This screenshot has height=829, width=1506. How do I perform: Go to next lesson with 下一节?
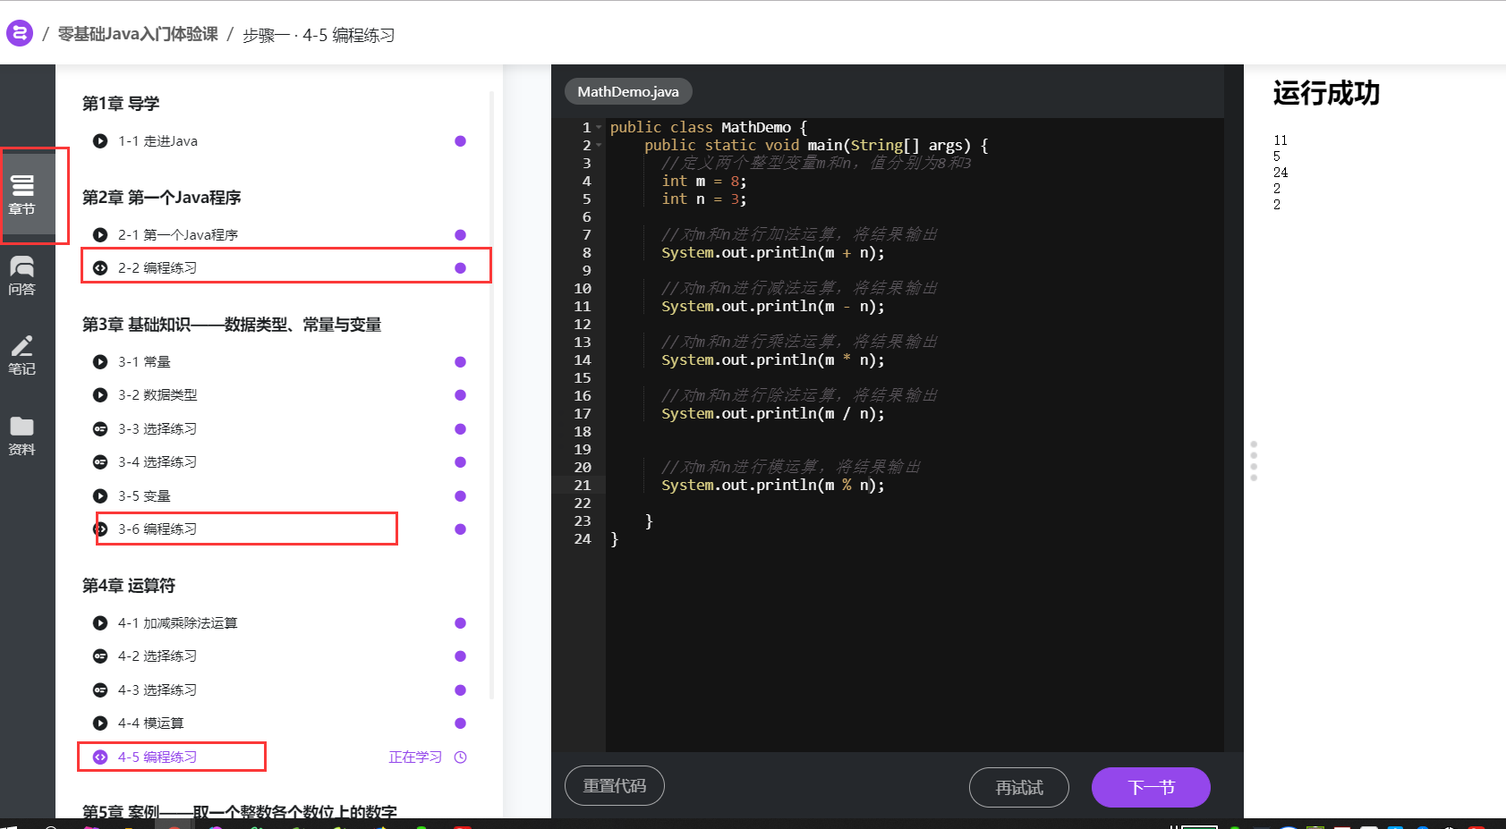point(1151,788)
